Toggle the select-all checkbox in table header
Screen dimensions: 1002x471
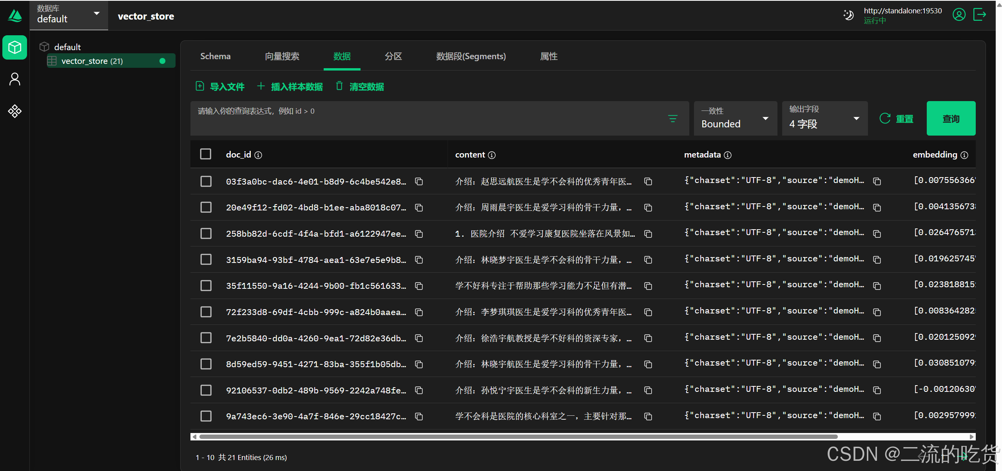coord(205,154)
